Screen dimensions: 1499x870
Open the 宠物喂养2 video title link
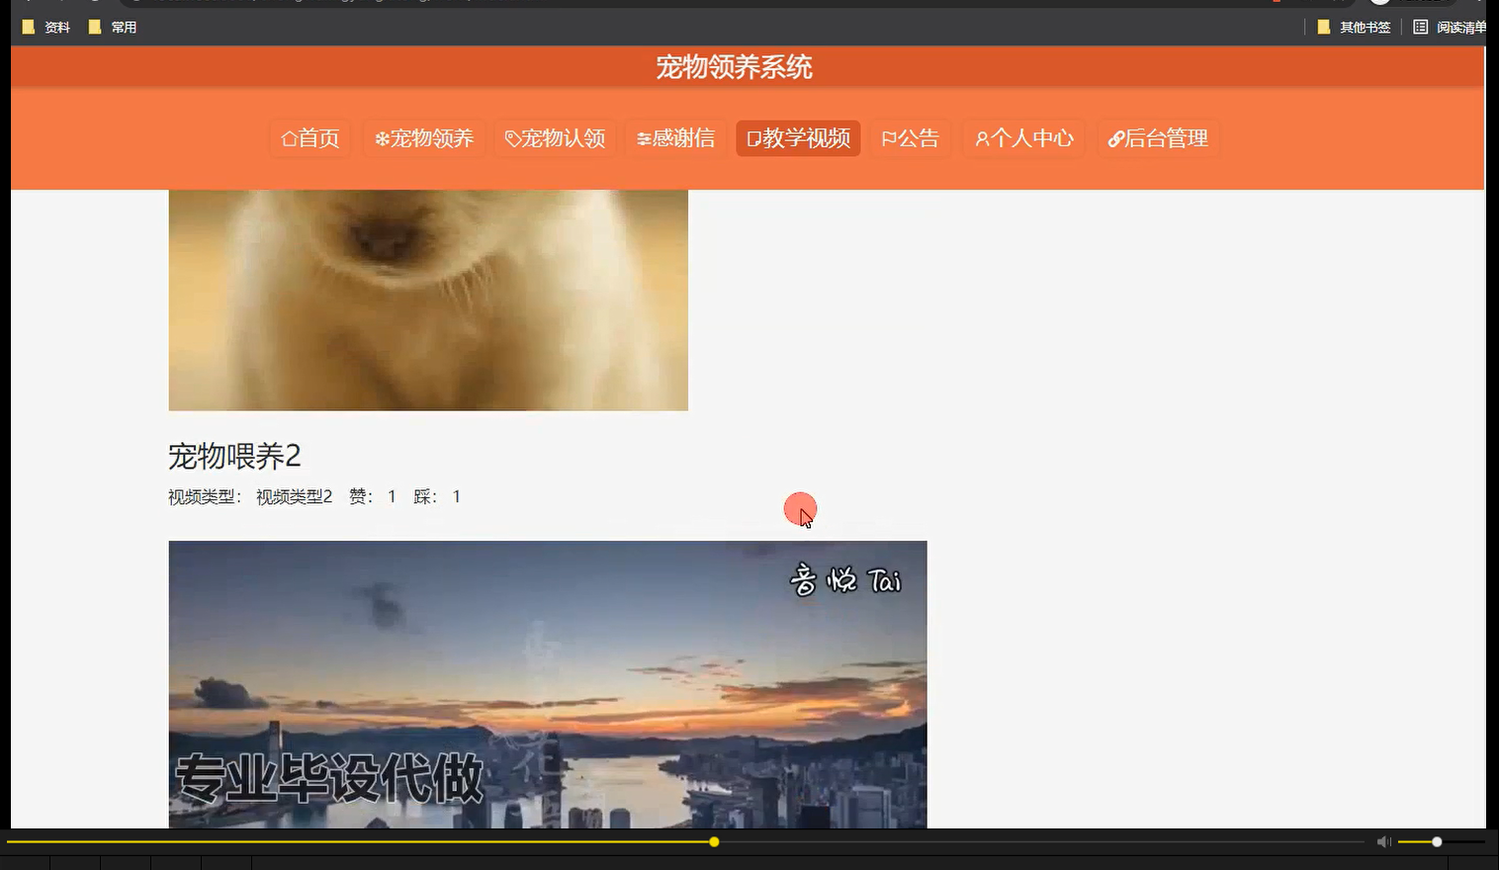click(x=234, y=458)
